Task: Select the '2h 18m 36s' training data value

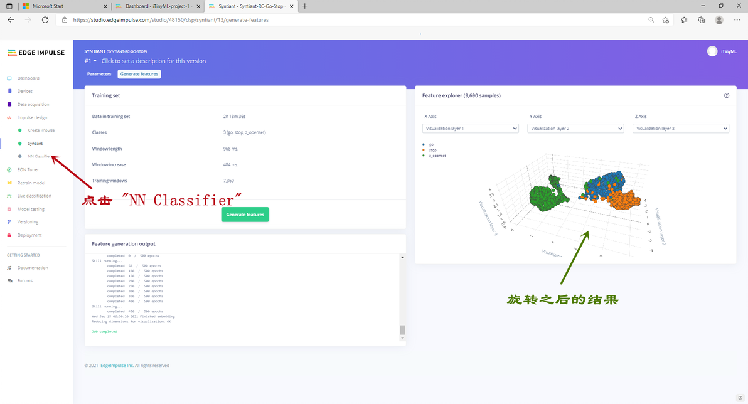Action: [x=234, y=117]
